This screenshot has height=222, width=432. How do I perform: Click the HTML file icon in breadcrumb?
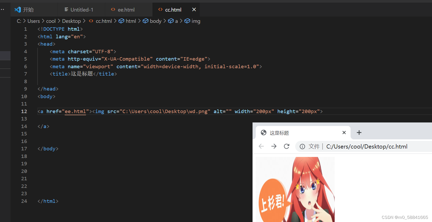[x=91, y=21]
